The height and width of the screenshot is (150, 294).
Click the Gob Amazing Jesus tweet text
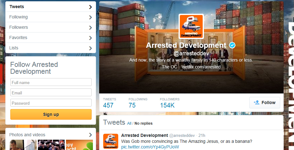[x=186, y=141]
